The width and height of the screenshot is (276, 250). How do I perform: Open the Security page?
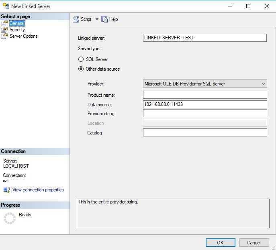[17, 30]
